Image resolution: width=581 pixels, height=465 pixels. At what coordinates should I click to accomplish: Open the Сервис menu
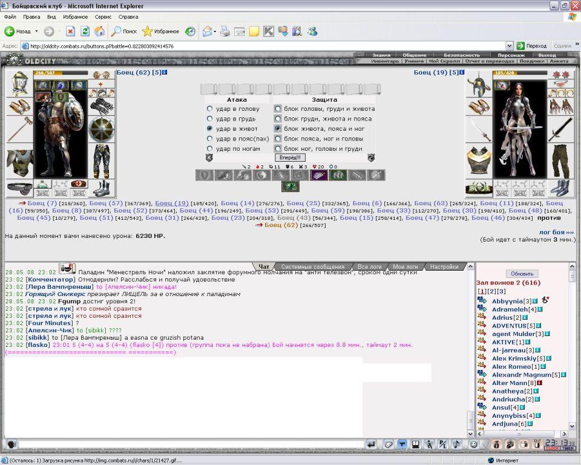[x=103, y=17]
